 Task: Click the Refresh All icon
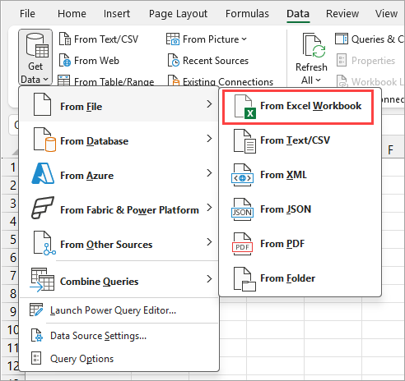(x=314, y=45)
